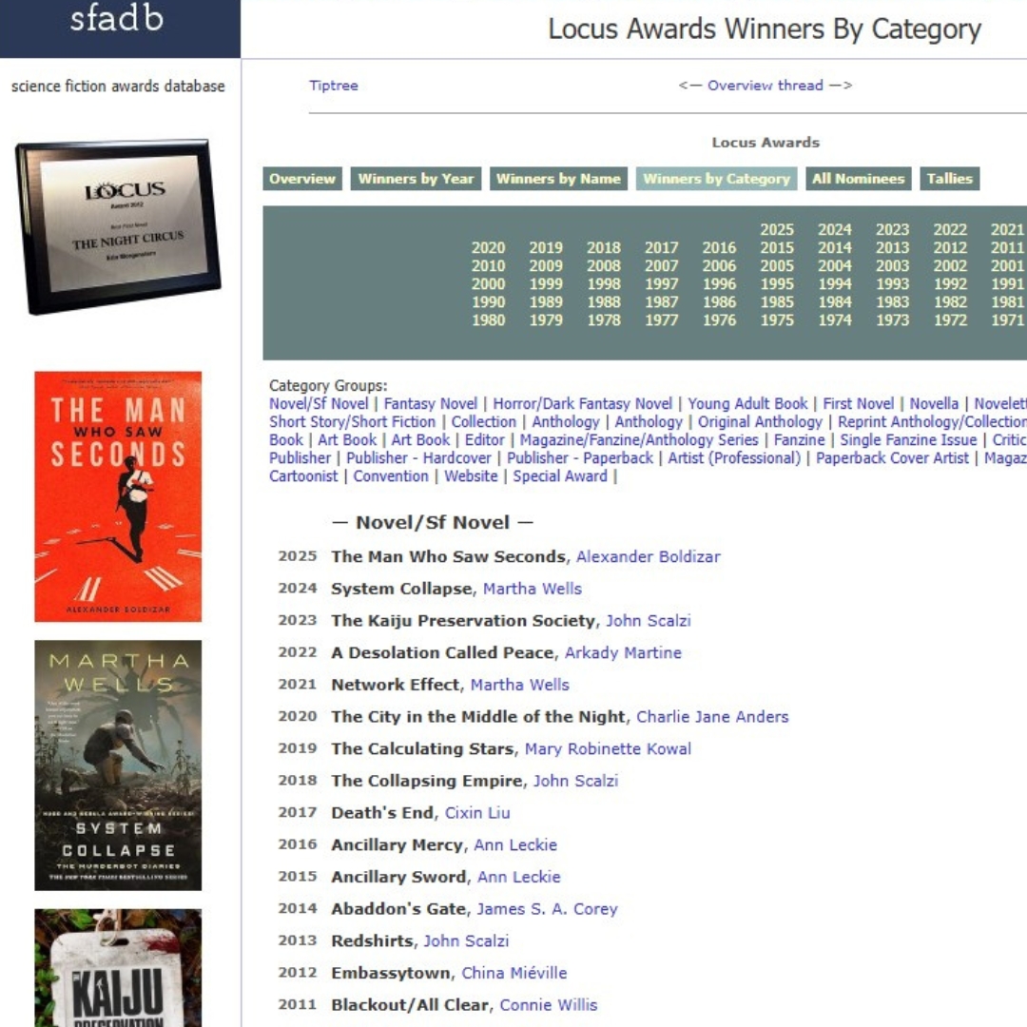1027x1027 pixels.
Task: Open Charlie Jane Anders author page
Action: click(712, 717)
